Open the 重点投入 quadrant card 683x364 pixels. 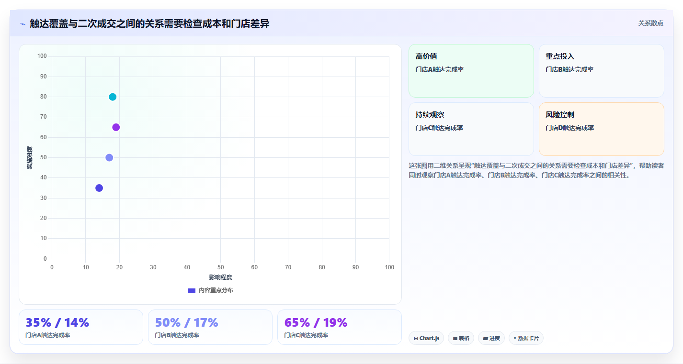coord(602,71)
